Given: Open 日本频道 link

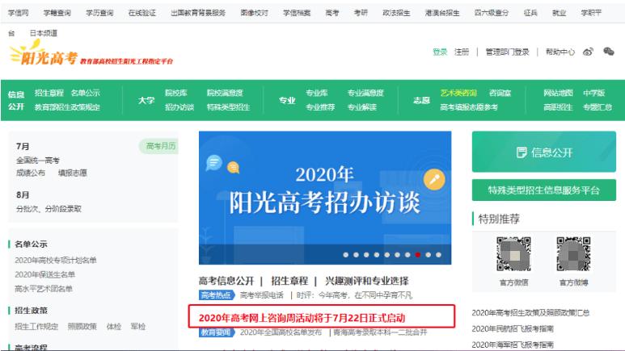Looking at the screenshot, I should [44, 33].
